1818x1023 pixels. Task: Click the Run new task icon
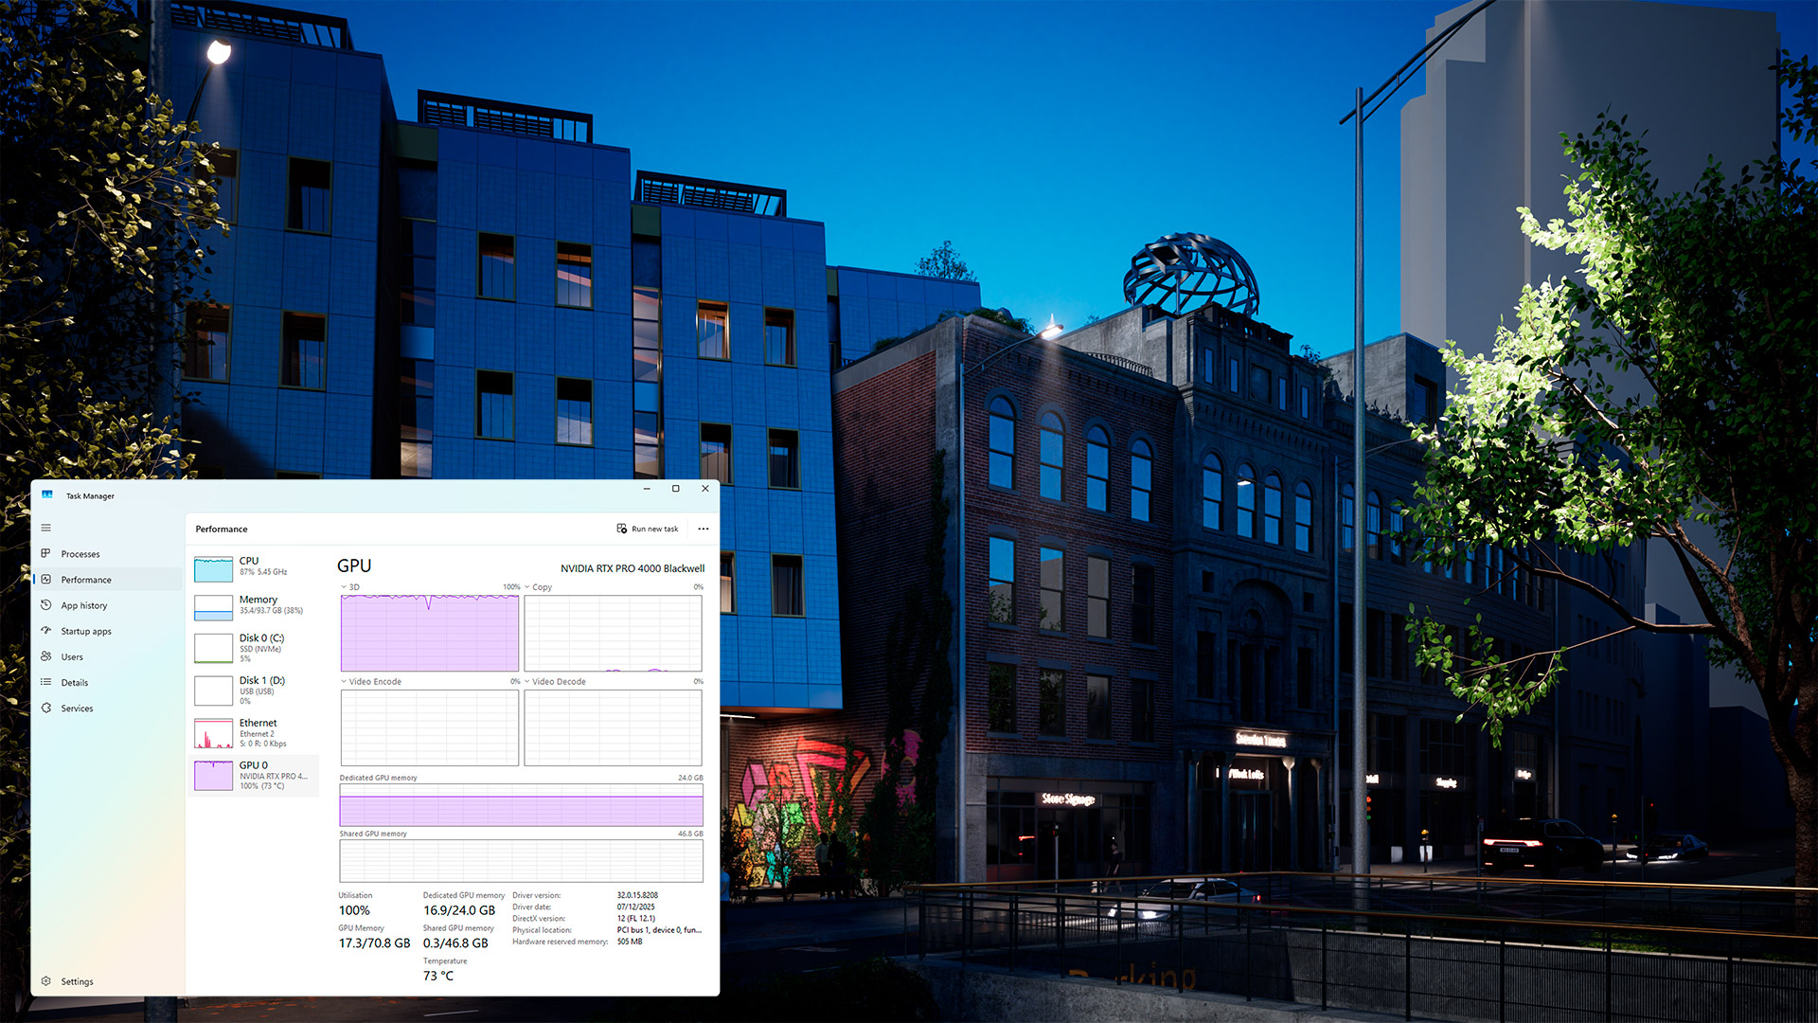point(622,529)
